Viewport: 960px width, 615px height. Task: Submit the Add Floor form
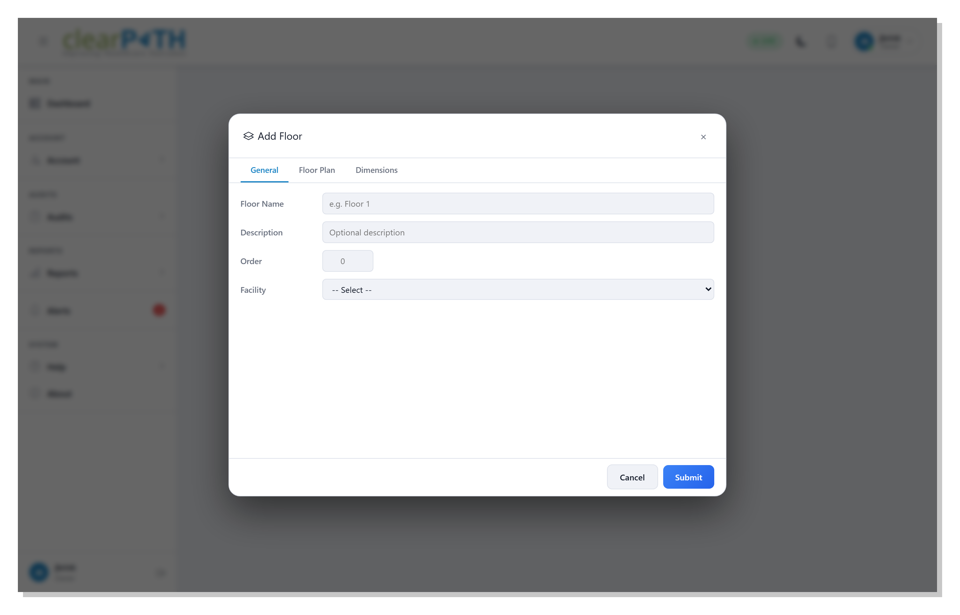click(x=688, y=477)
